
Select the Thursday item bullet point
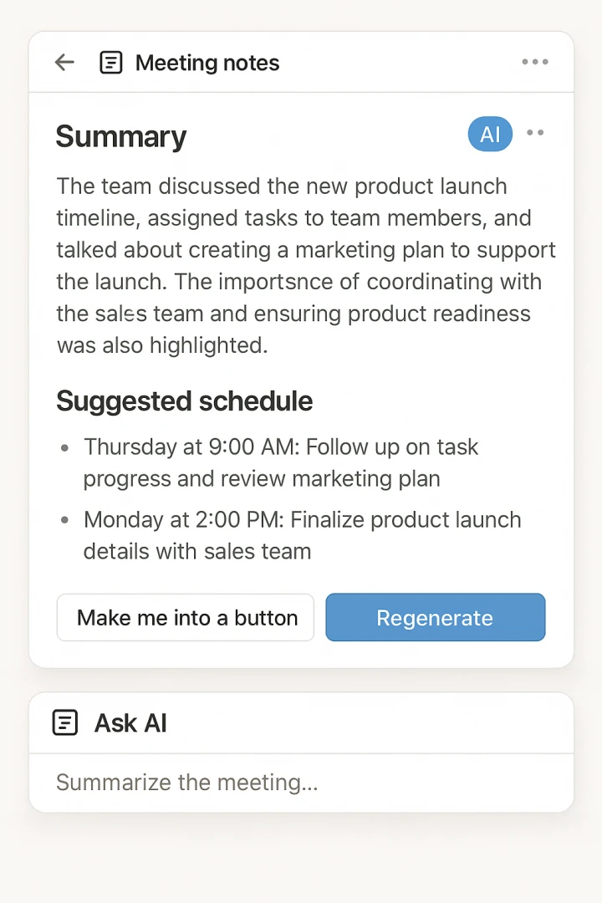tap(65, 447)
